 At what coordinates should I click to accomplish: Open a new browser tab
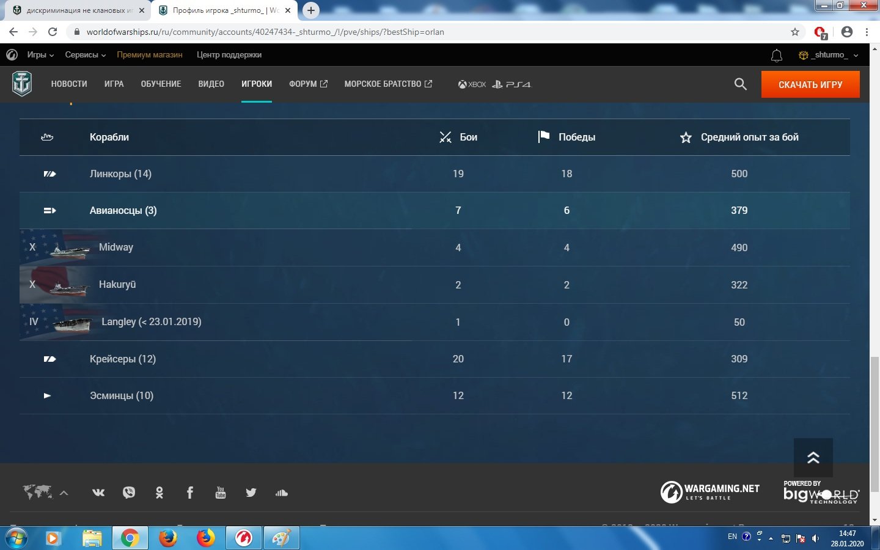[311, 10]
